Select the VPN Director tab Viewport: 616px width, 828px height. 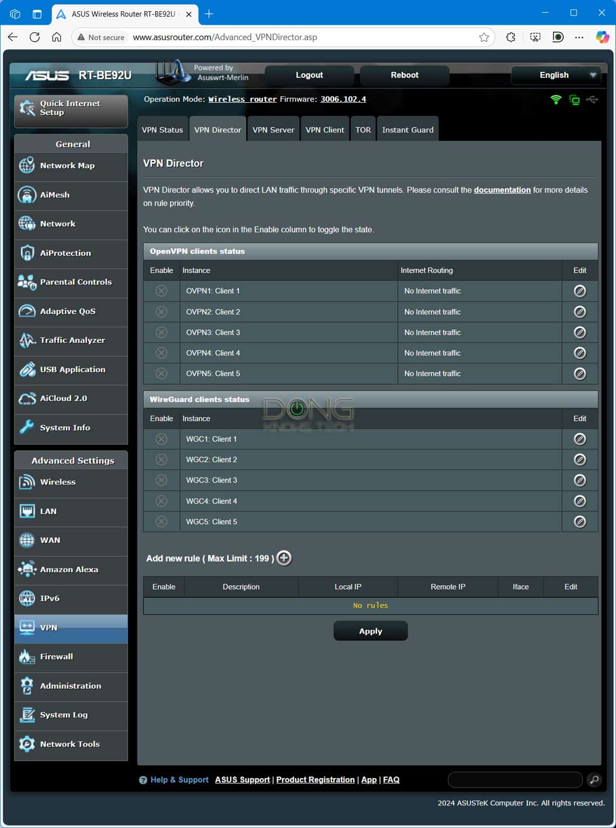click(x=218, y=130)
